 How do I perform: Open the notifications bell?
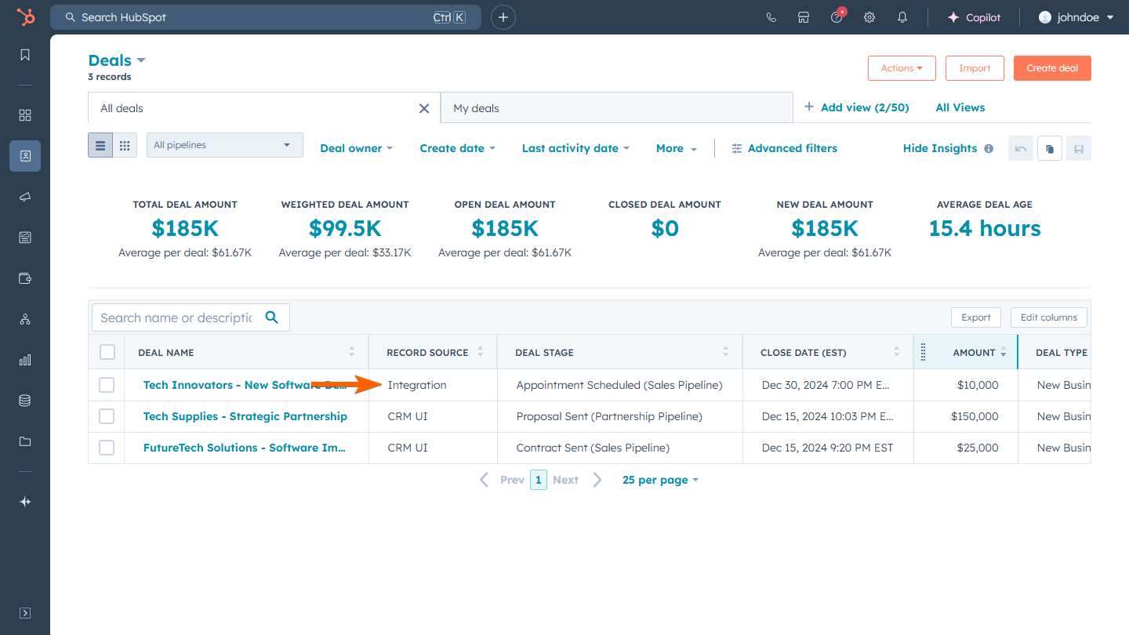902,17
